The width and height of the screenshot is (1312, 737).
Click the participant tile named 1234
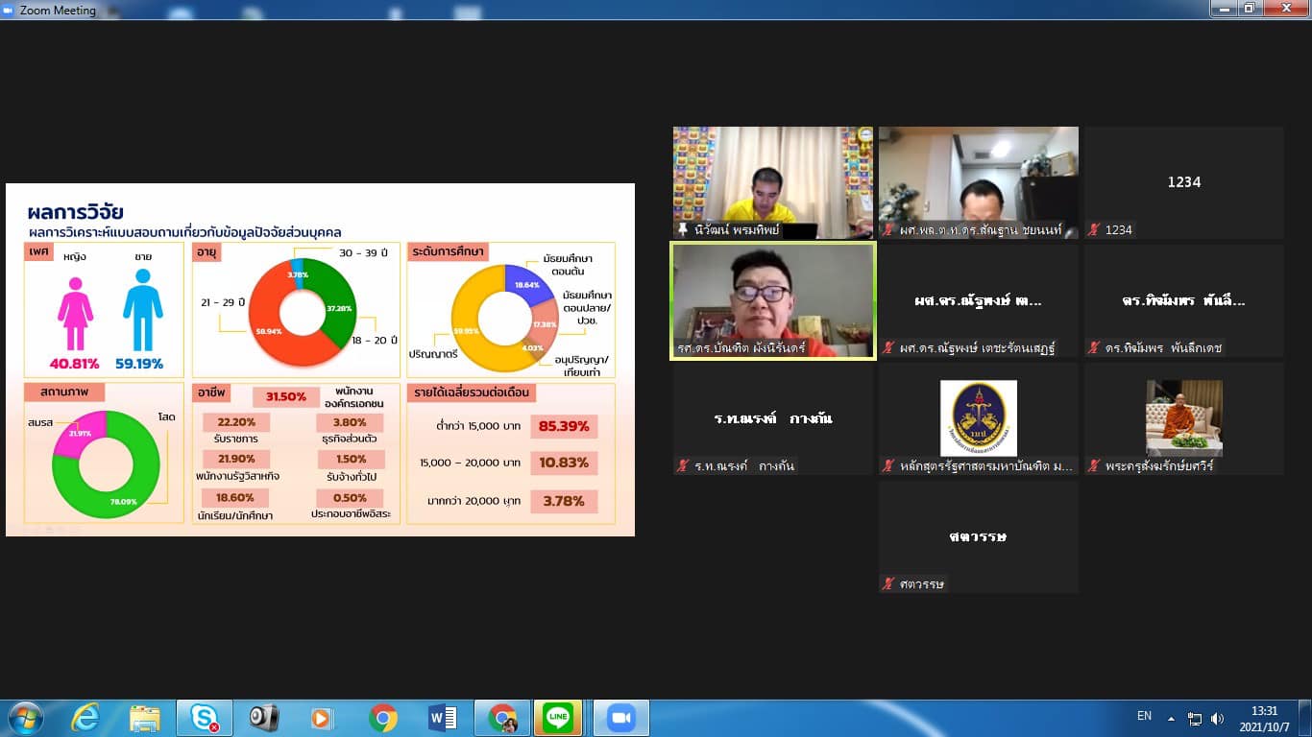tap(1183, 182)
